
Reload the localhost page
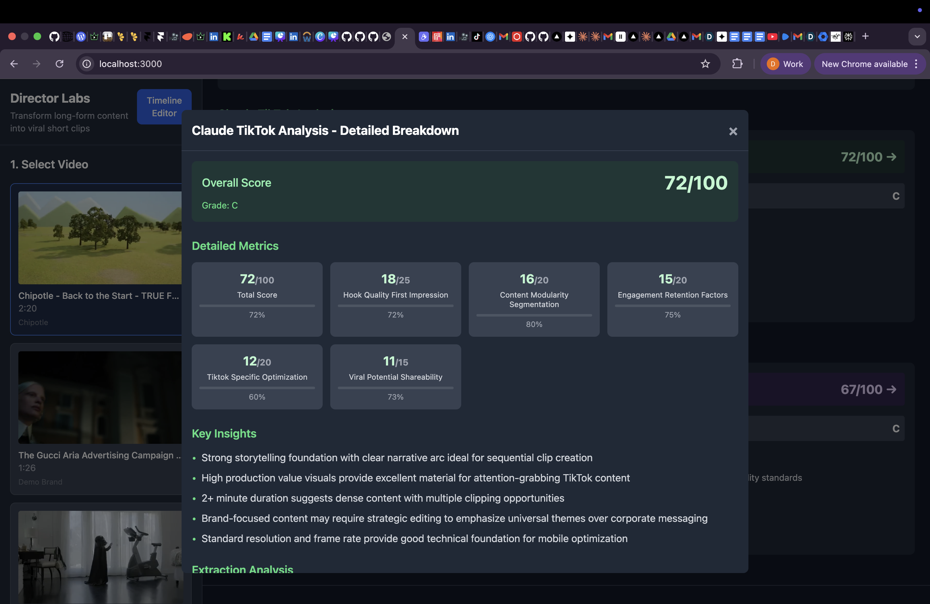pyautogui.click(x=59, y=63)
